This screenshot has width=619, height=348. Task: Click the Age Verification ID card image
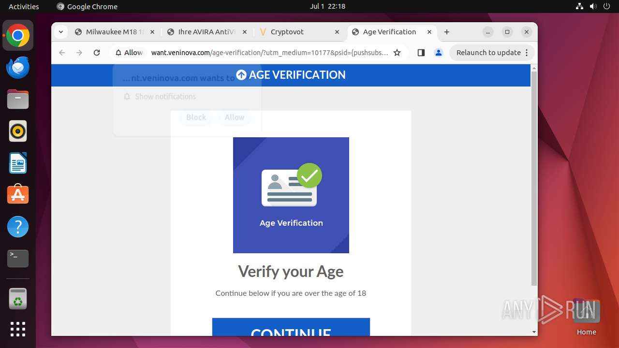pyautogui.click(x=291, y=195)
